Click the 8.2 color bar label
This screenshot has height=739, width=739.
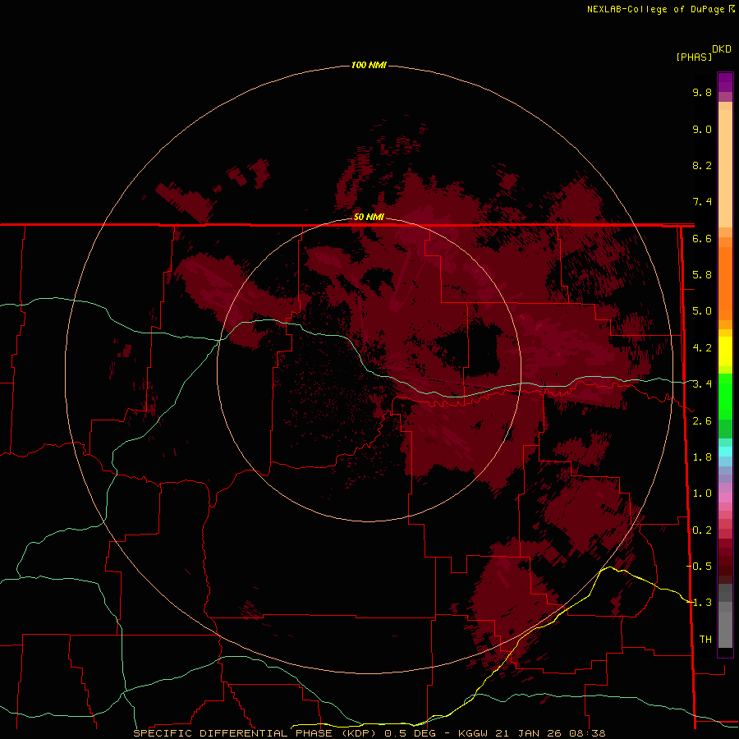[702, 165]
